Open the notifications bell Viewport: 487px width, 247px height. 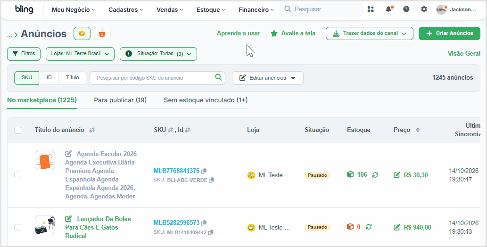point(388,9)
